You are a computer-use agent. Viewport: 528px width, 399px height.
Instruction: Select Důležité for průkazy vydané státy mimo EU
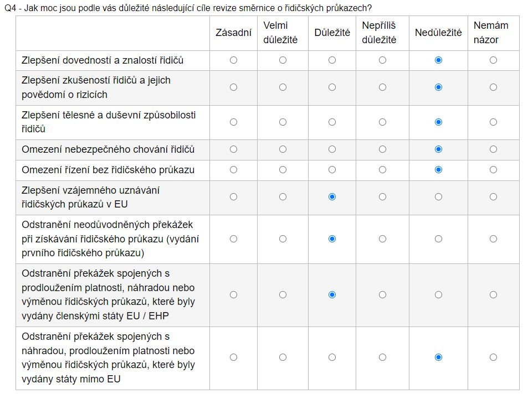tap(332, 357)
